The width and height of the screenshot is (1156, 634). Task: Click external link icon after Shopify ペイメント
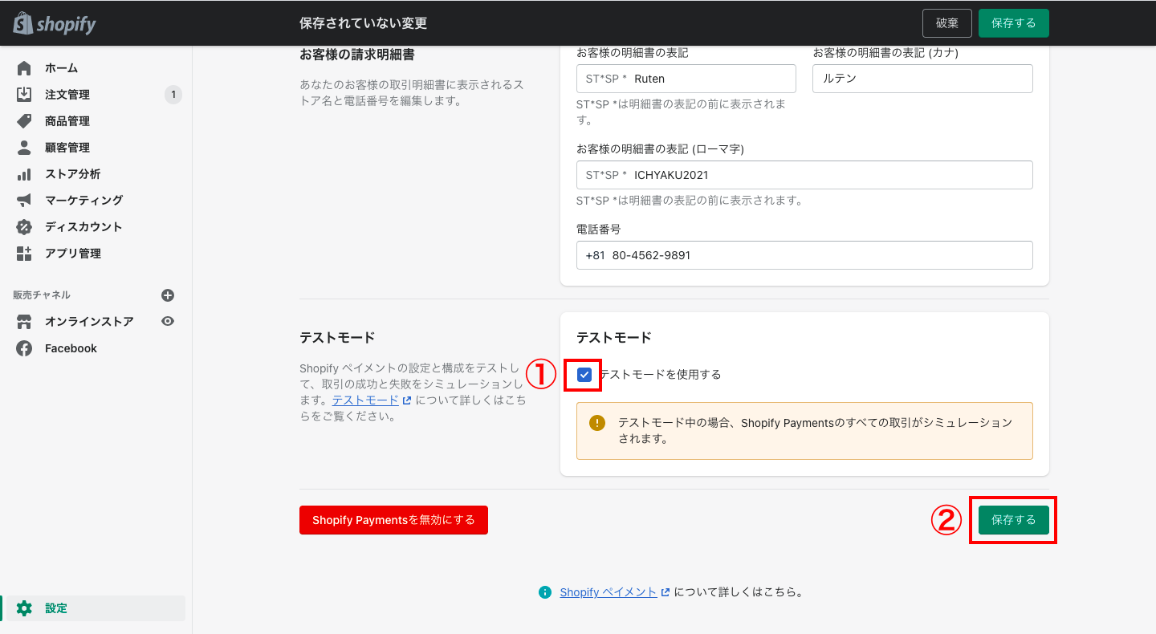(665, 592)
